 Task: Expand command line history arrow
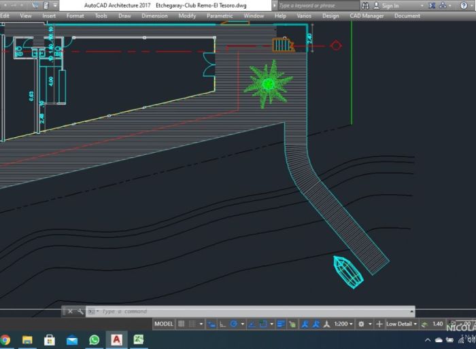click(411, 312)
